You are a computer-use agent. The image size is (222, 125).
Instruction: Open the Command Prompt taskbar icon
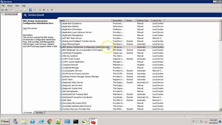76,122
